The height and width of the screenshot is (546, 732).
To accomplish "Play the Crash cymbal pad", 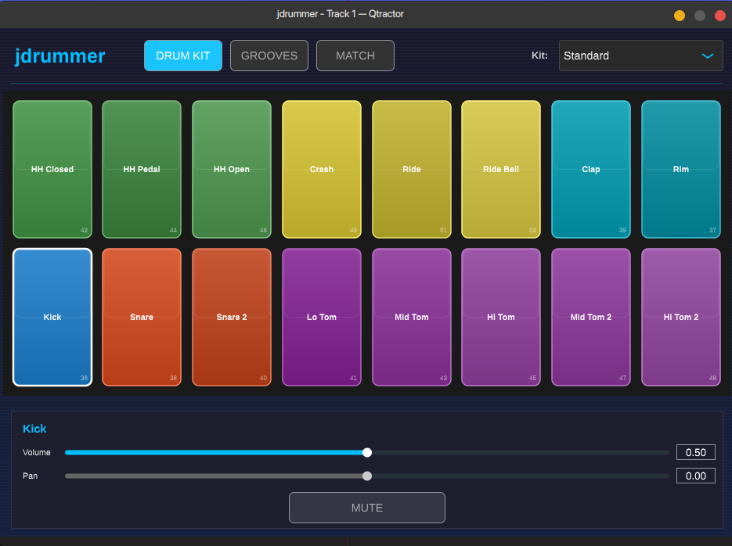I will [321, 169].
